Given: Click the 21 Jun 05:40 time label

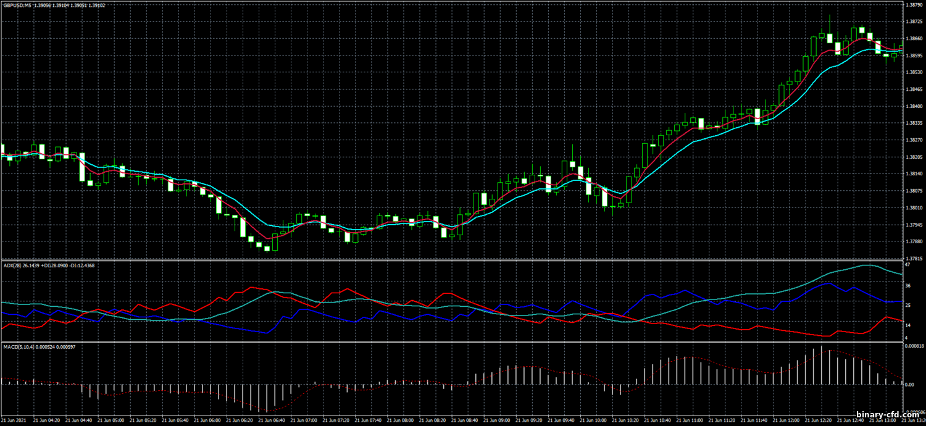Looking at the screenshot, I should pyautogui.click(x=175, y=419).
